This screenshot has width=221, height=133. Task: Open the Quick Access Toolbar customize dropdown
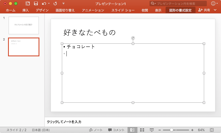(x=63, y=3)
